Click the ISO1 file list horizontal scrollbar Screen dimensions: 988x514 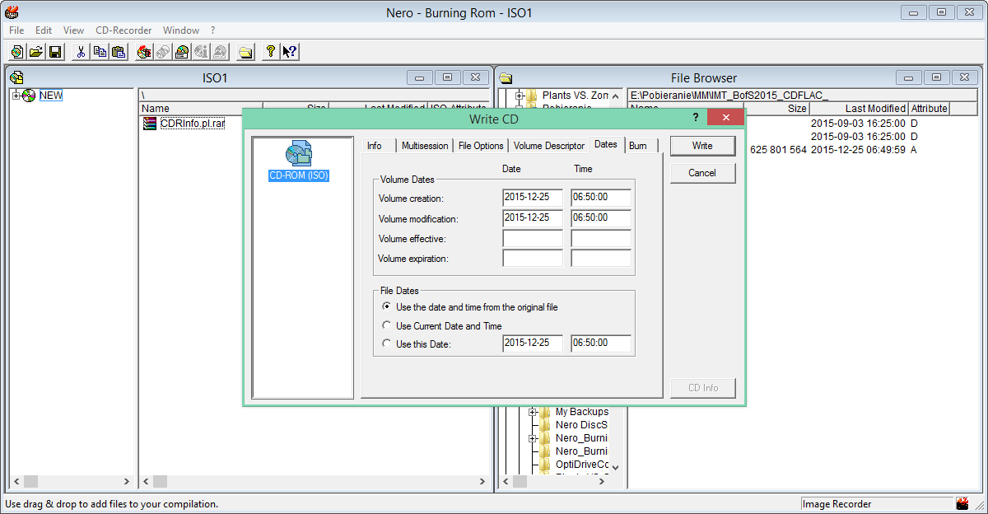coord(315,481)
